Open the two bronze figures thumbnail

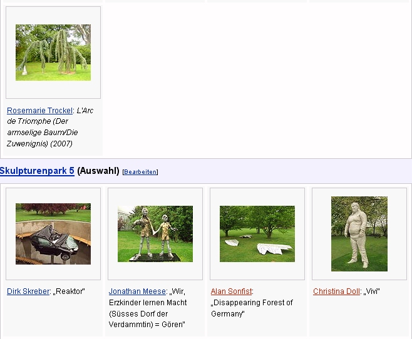point(155,234)
